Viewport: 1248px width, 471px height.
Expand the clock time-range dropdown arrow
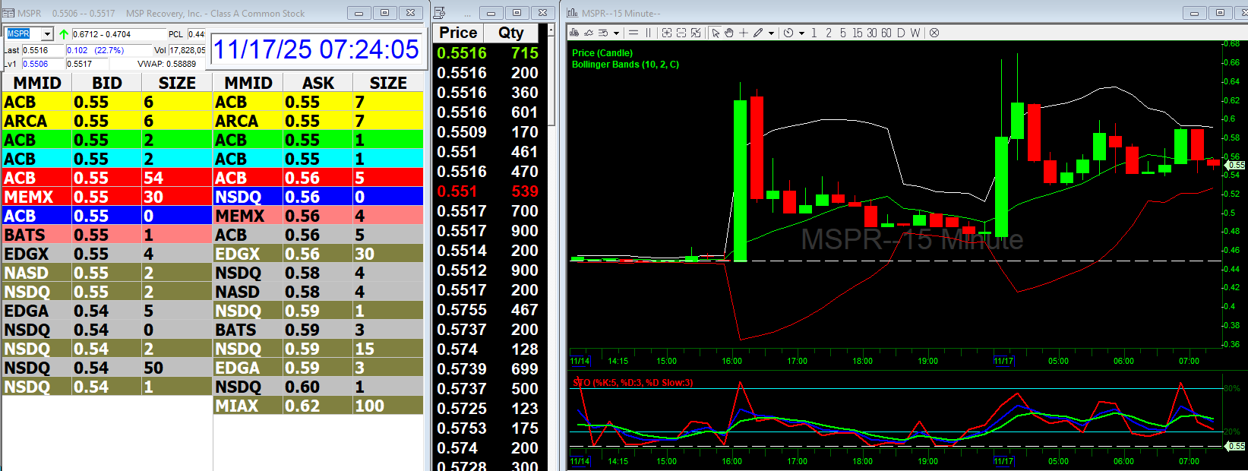(x=801, y=33)
